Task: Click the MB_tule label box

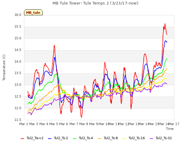Action: pos(33,12)
